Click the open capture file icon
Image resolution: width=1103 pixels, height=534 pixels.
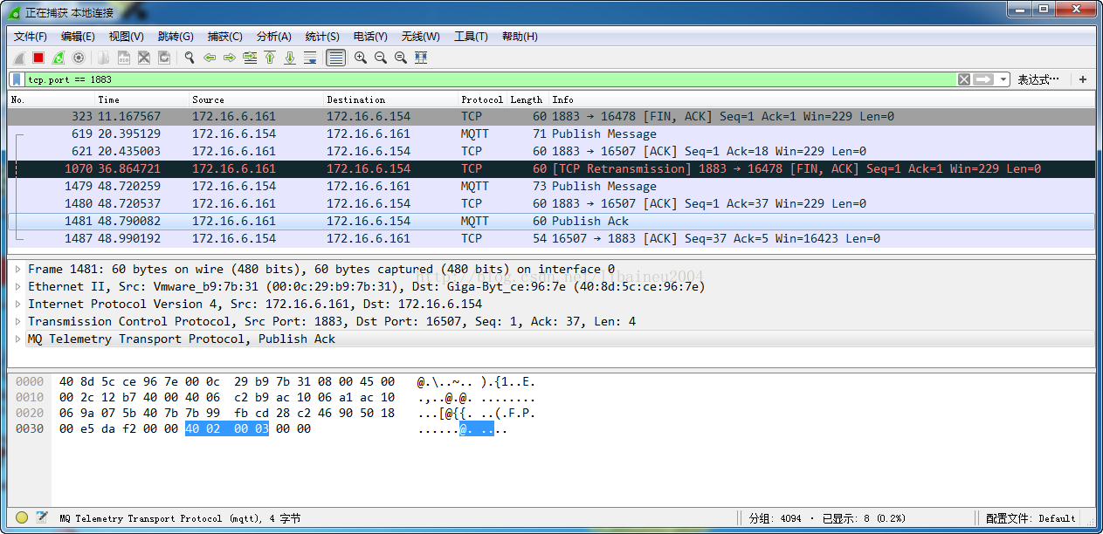pyautogui.click(x=104, y=58)
